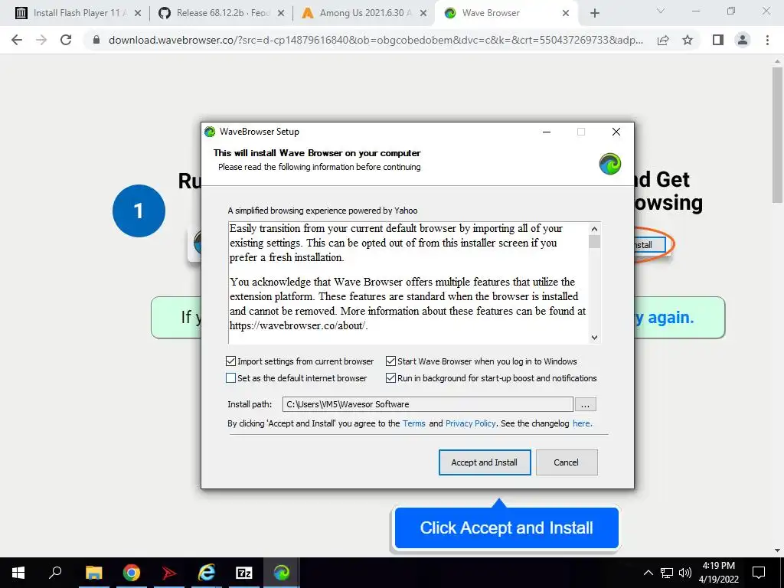
Task: Click the Install path text field
Action: tap(427, 404)
